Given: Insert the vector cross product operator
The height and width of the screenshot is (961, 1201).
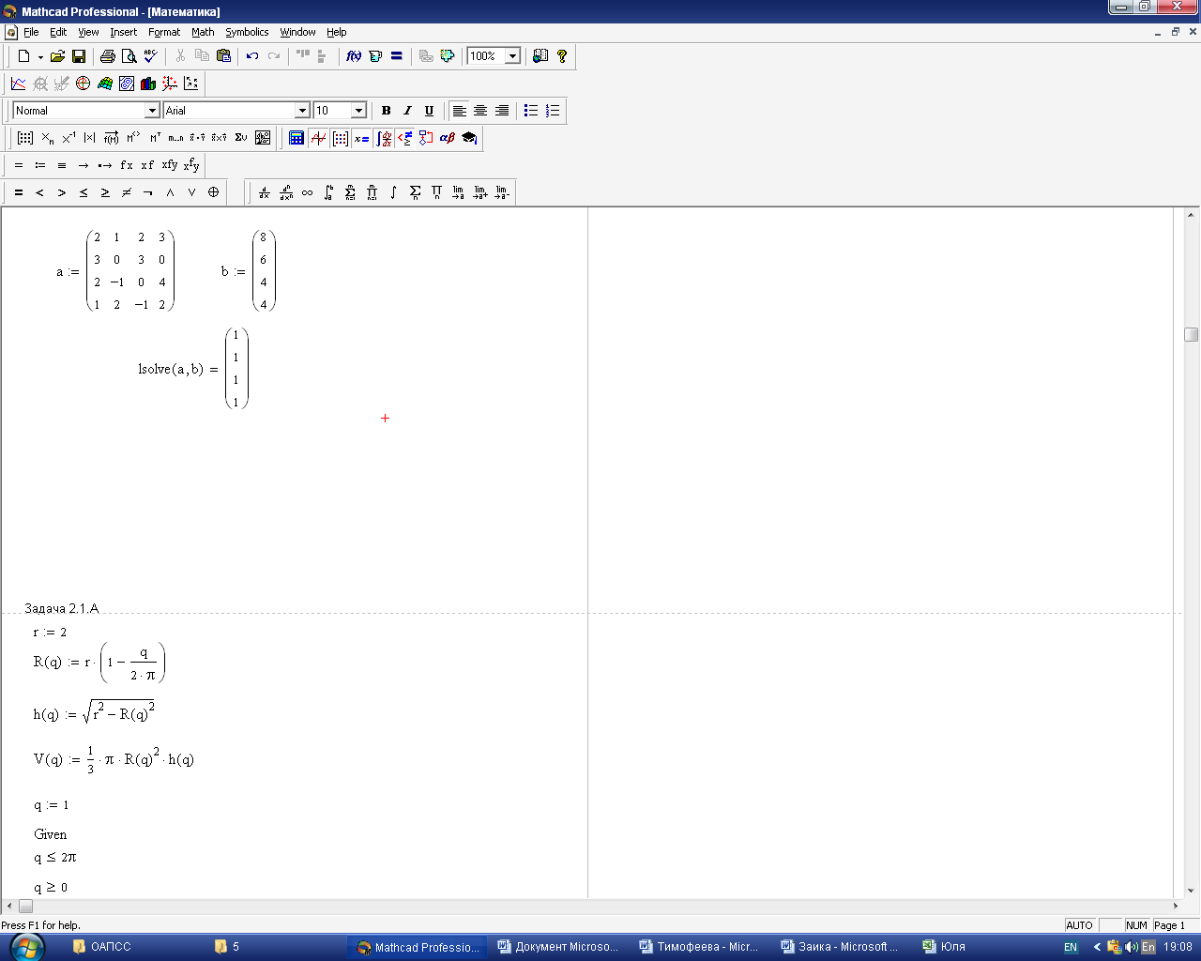Looking at the screenshot, I should pos(219,138).
